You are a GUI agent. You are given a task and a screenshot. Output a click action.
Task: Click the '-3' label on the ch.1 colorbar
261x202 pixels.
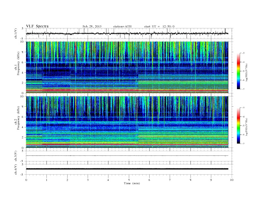[x=243, y=53]
